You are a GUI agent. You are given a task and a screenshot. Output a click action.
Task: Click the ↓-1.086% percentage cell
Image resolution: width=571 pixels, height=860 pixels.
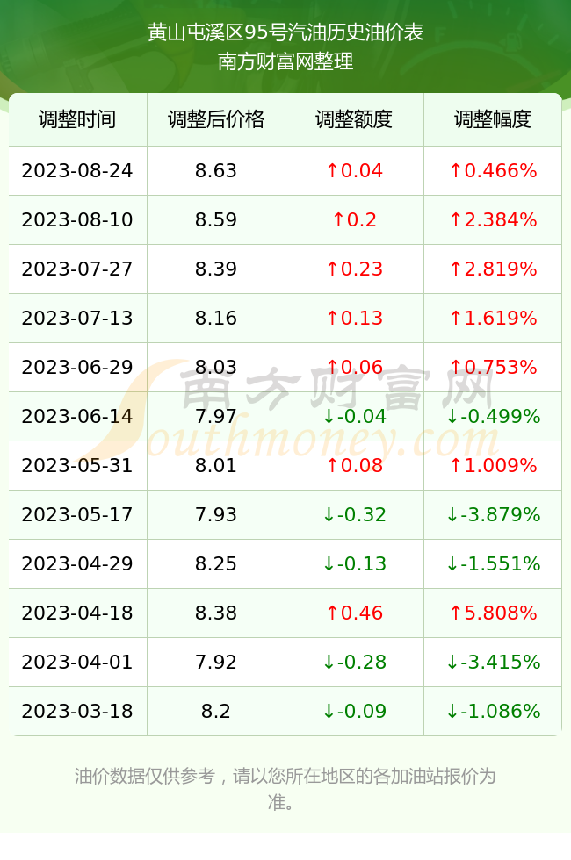coord(493,712)
